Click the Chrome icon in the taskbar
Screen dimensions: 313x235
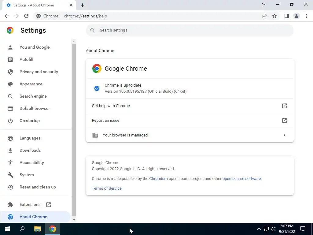click(x=53, y=229)
